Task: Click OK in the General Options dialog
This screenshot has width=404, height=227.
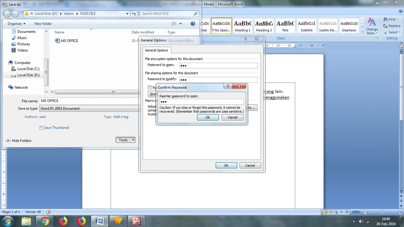Action: pyautogui.click(x=226, y=166)
